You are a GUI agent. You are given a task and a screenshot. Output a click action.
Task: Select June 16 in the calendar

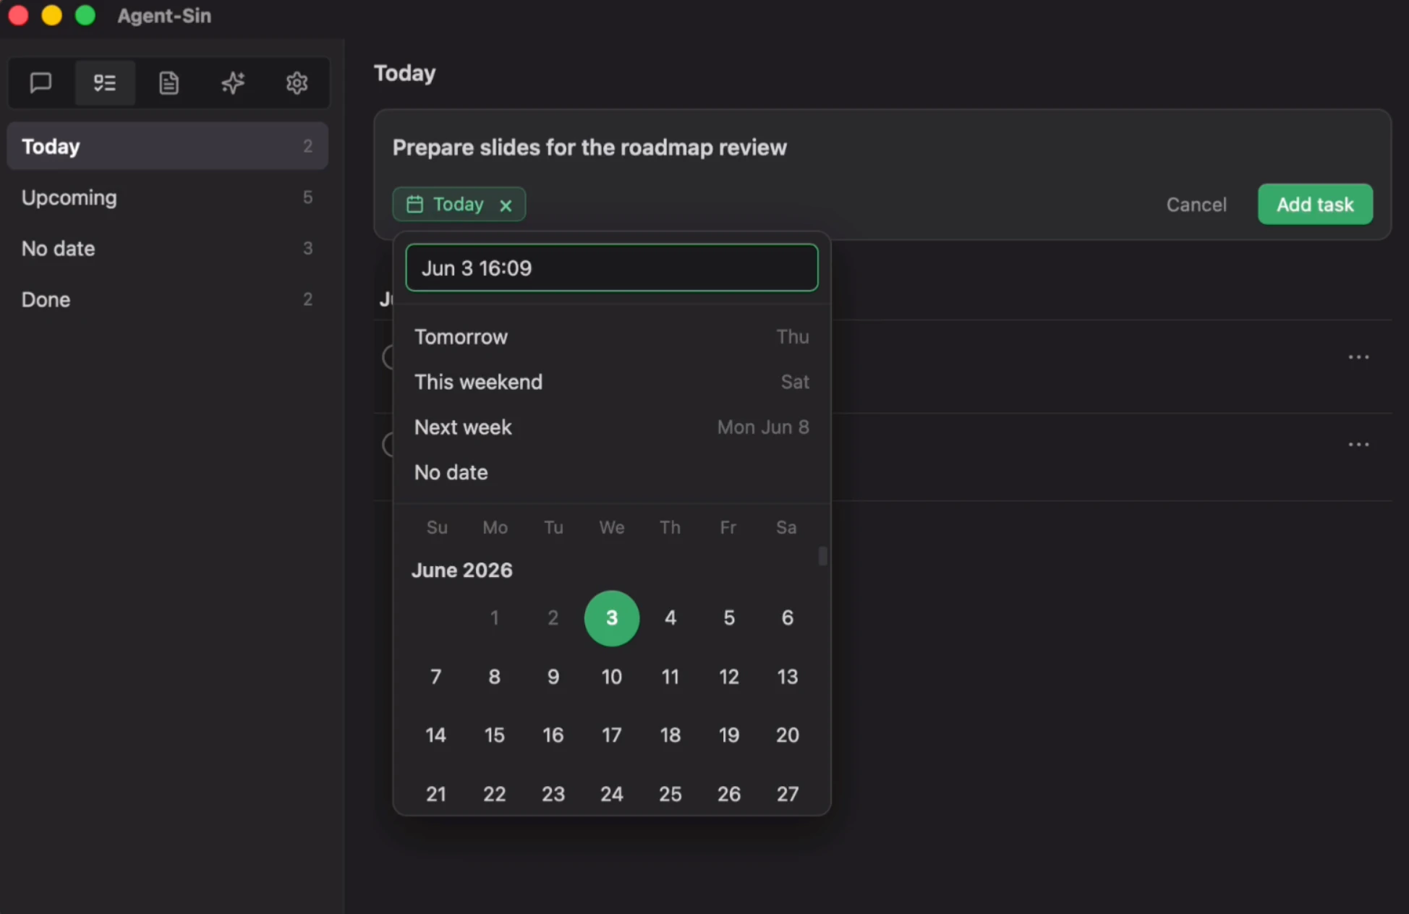553,735
